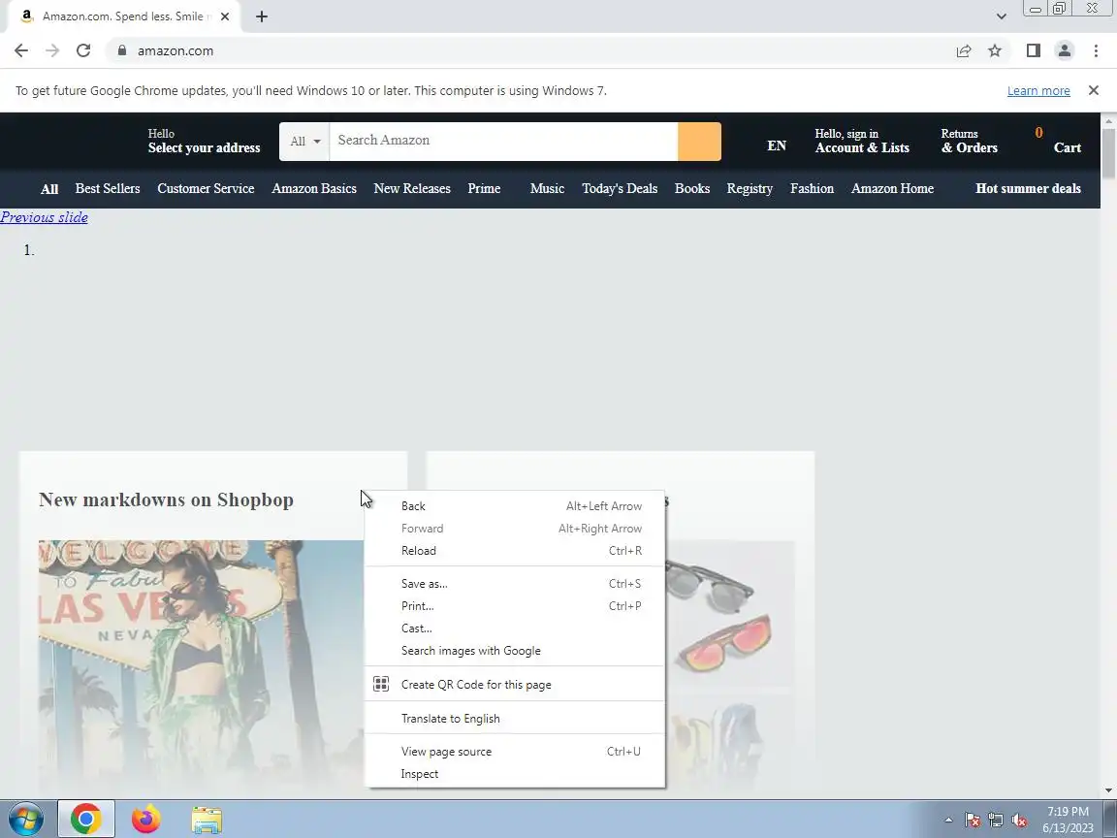Choose Search images with Google
This screenshot has height=838, width=1117.
coord(514,651)
